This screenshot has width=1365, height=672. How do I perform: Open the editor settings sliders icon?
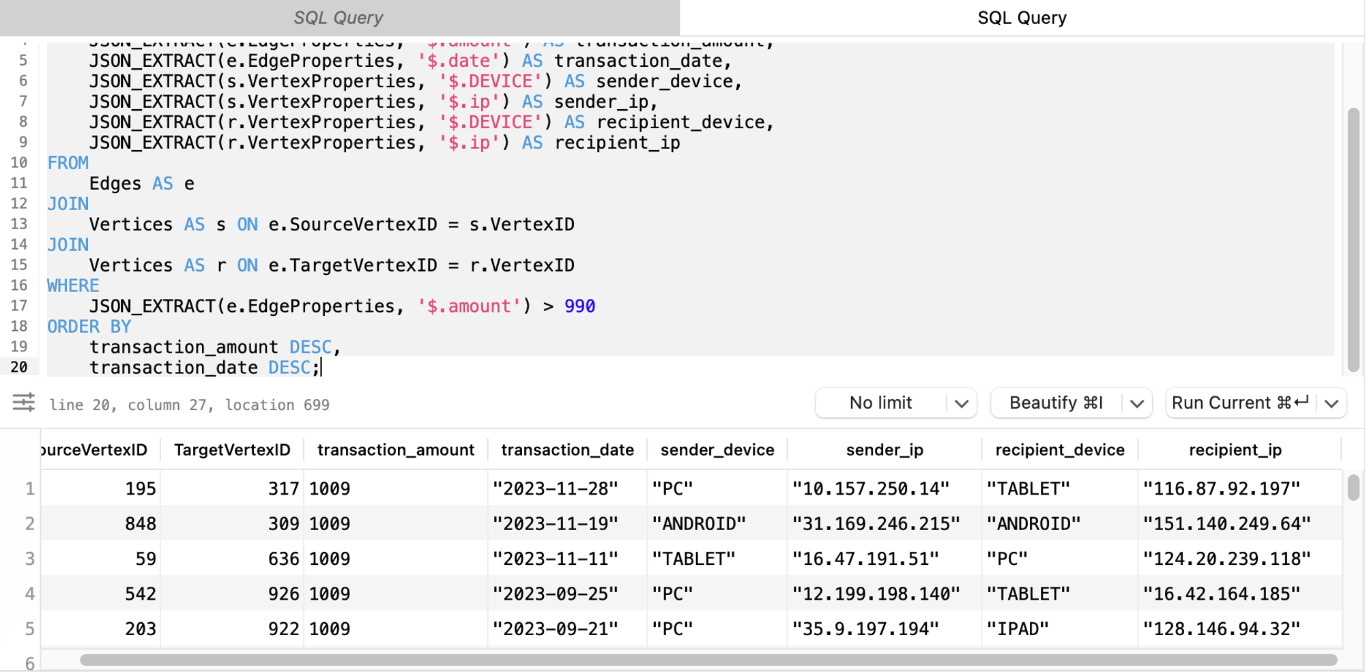pos(24,403)
